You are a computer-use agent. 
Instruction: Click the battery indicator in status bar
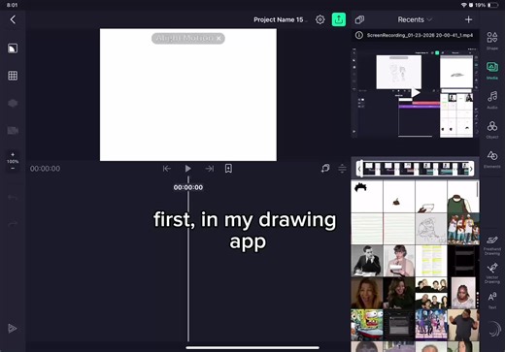tap(493, 5)
